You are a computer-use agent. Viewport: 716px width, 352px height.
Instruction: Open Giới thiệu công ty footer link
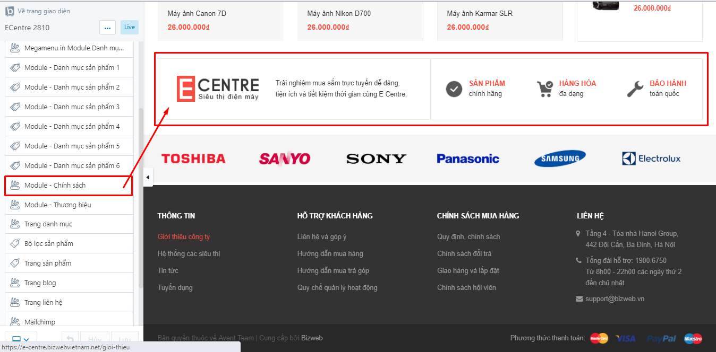coord(184,237)
